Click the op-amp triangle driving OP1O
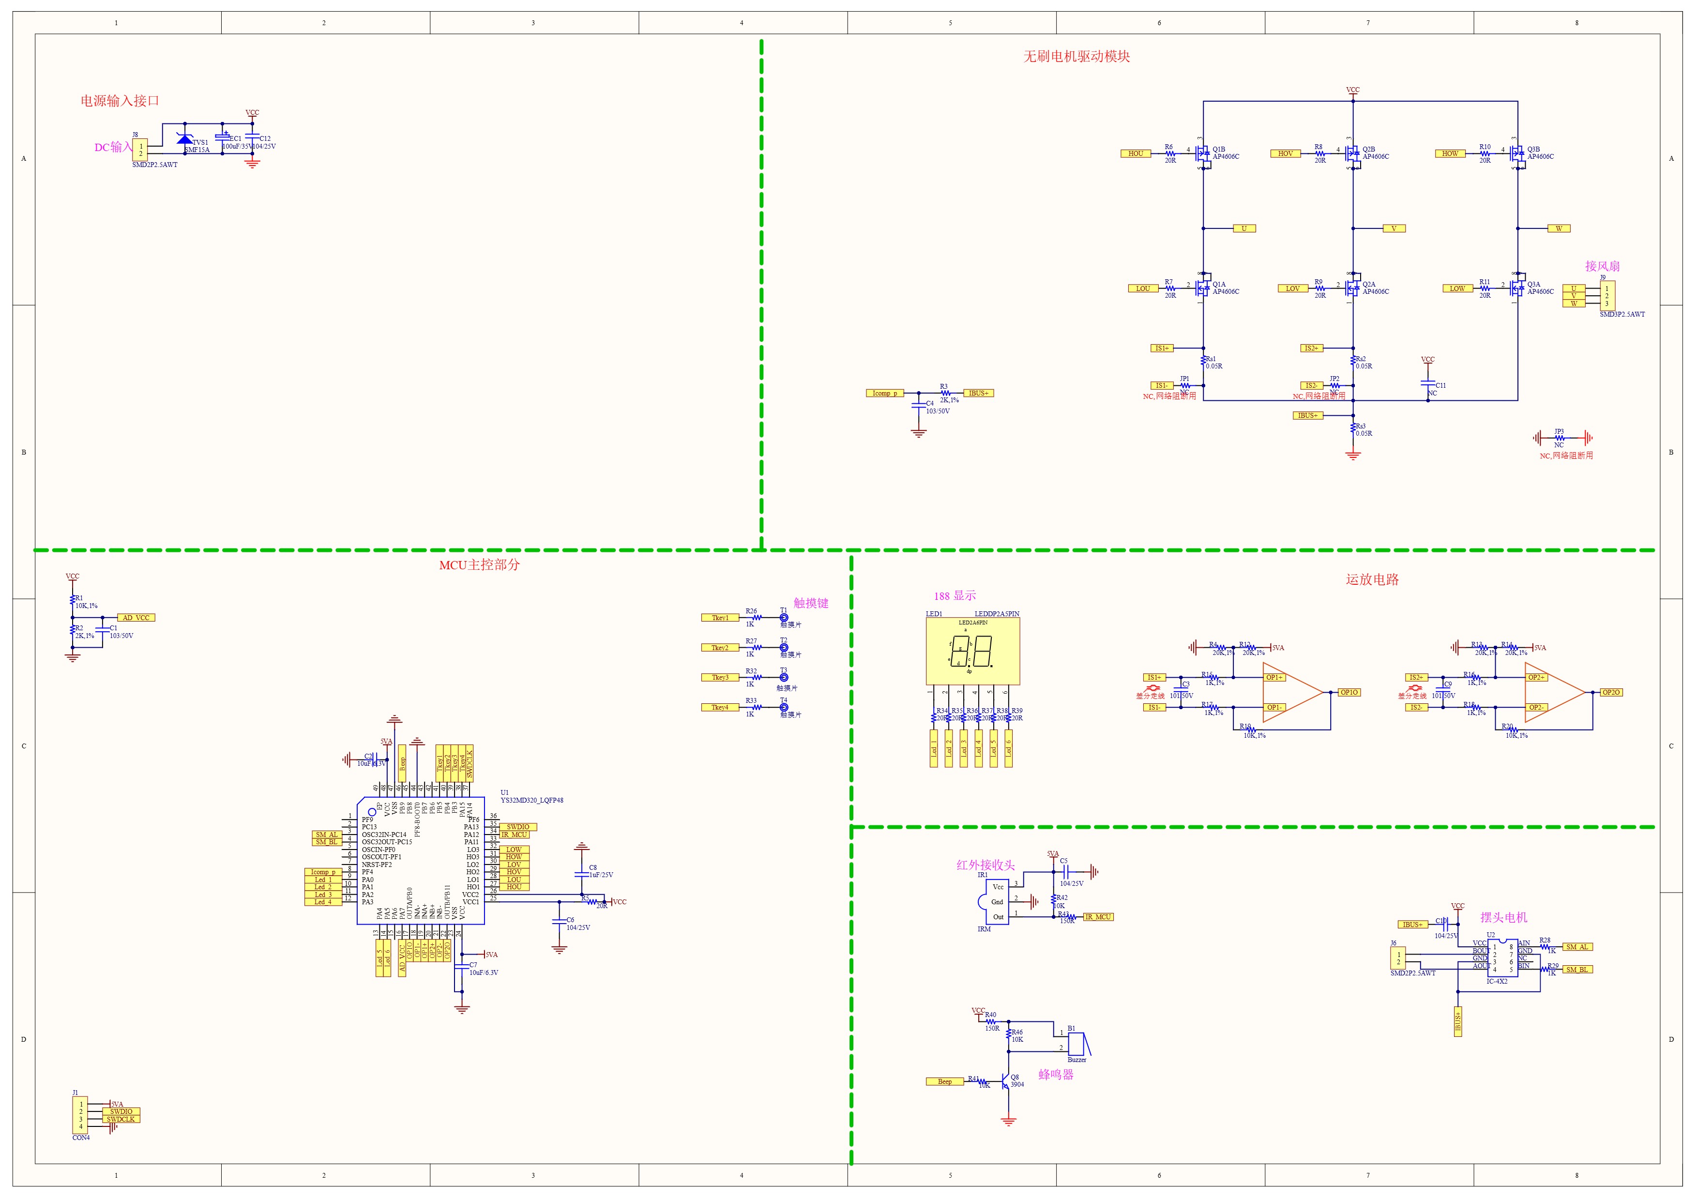The width and height of the screenshot is (1698, 1200). pos(1293,693)
